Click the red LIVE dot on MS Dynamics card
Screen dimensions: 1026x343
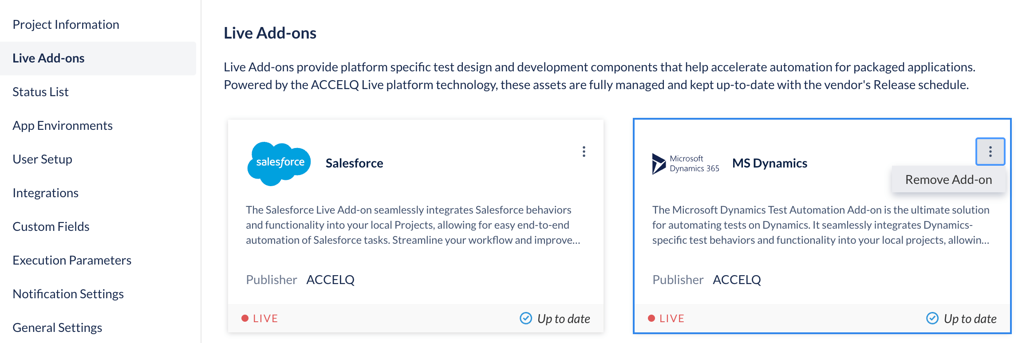click(x=651, y=318)
